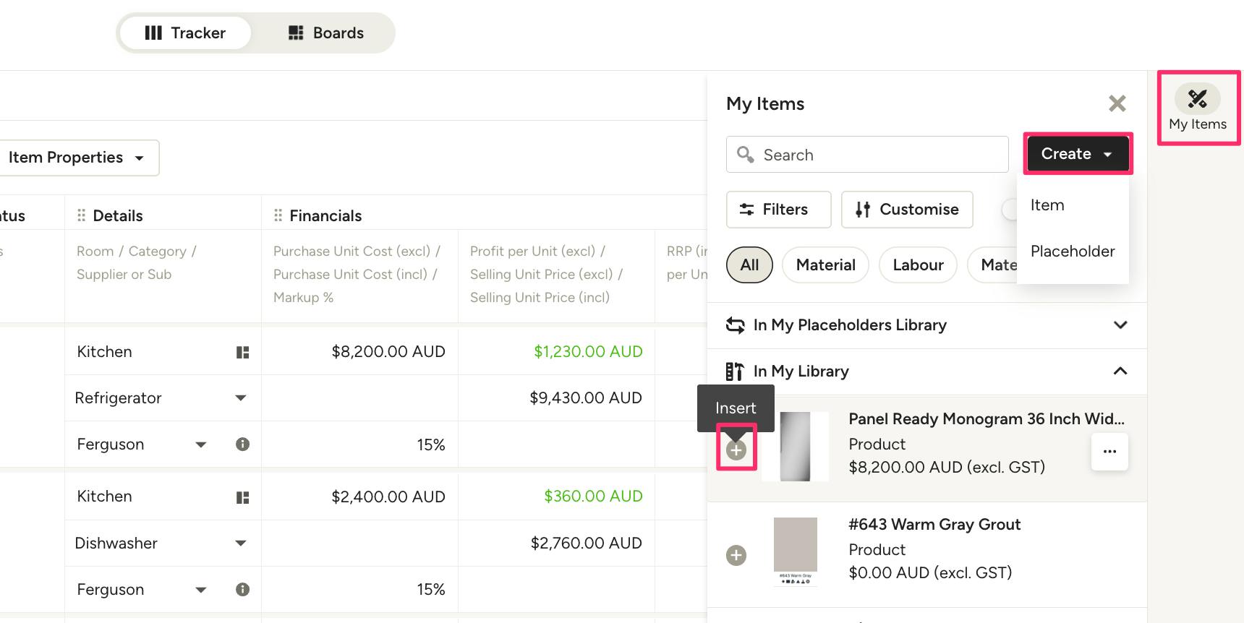Select the All filter chip
The image size is (1244, 623).
(749, 265)
